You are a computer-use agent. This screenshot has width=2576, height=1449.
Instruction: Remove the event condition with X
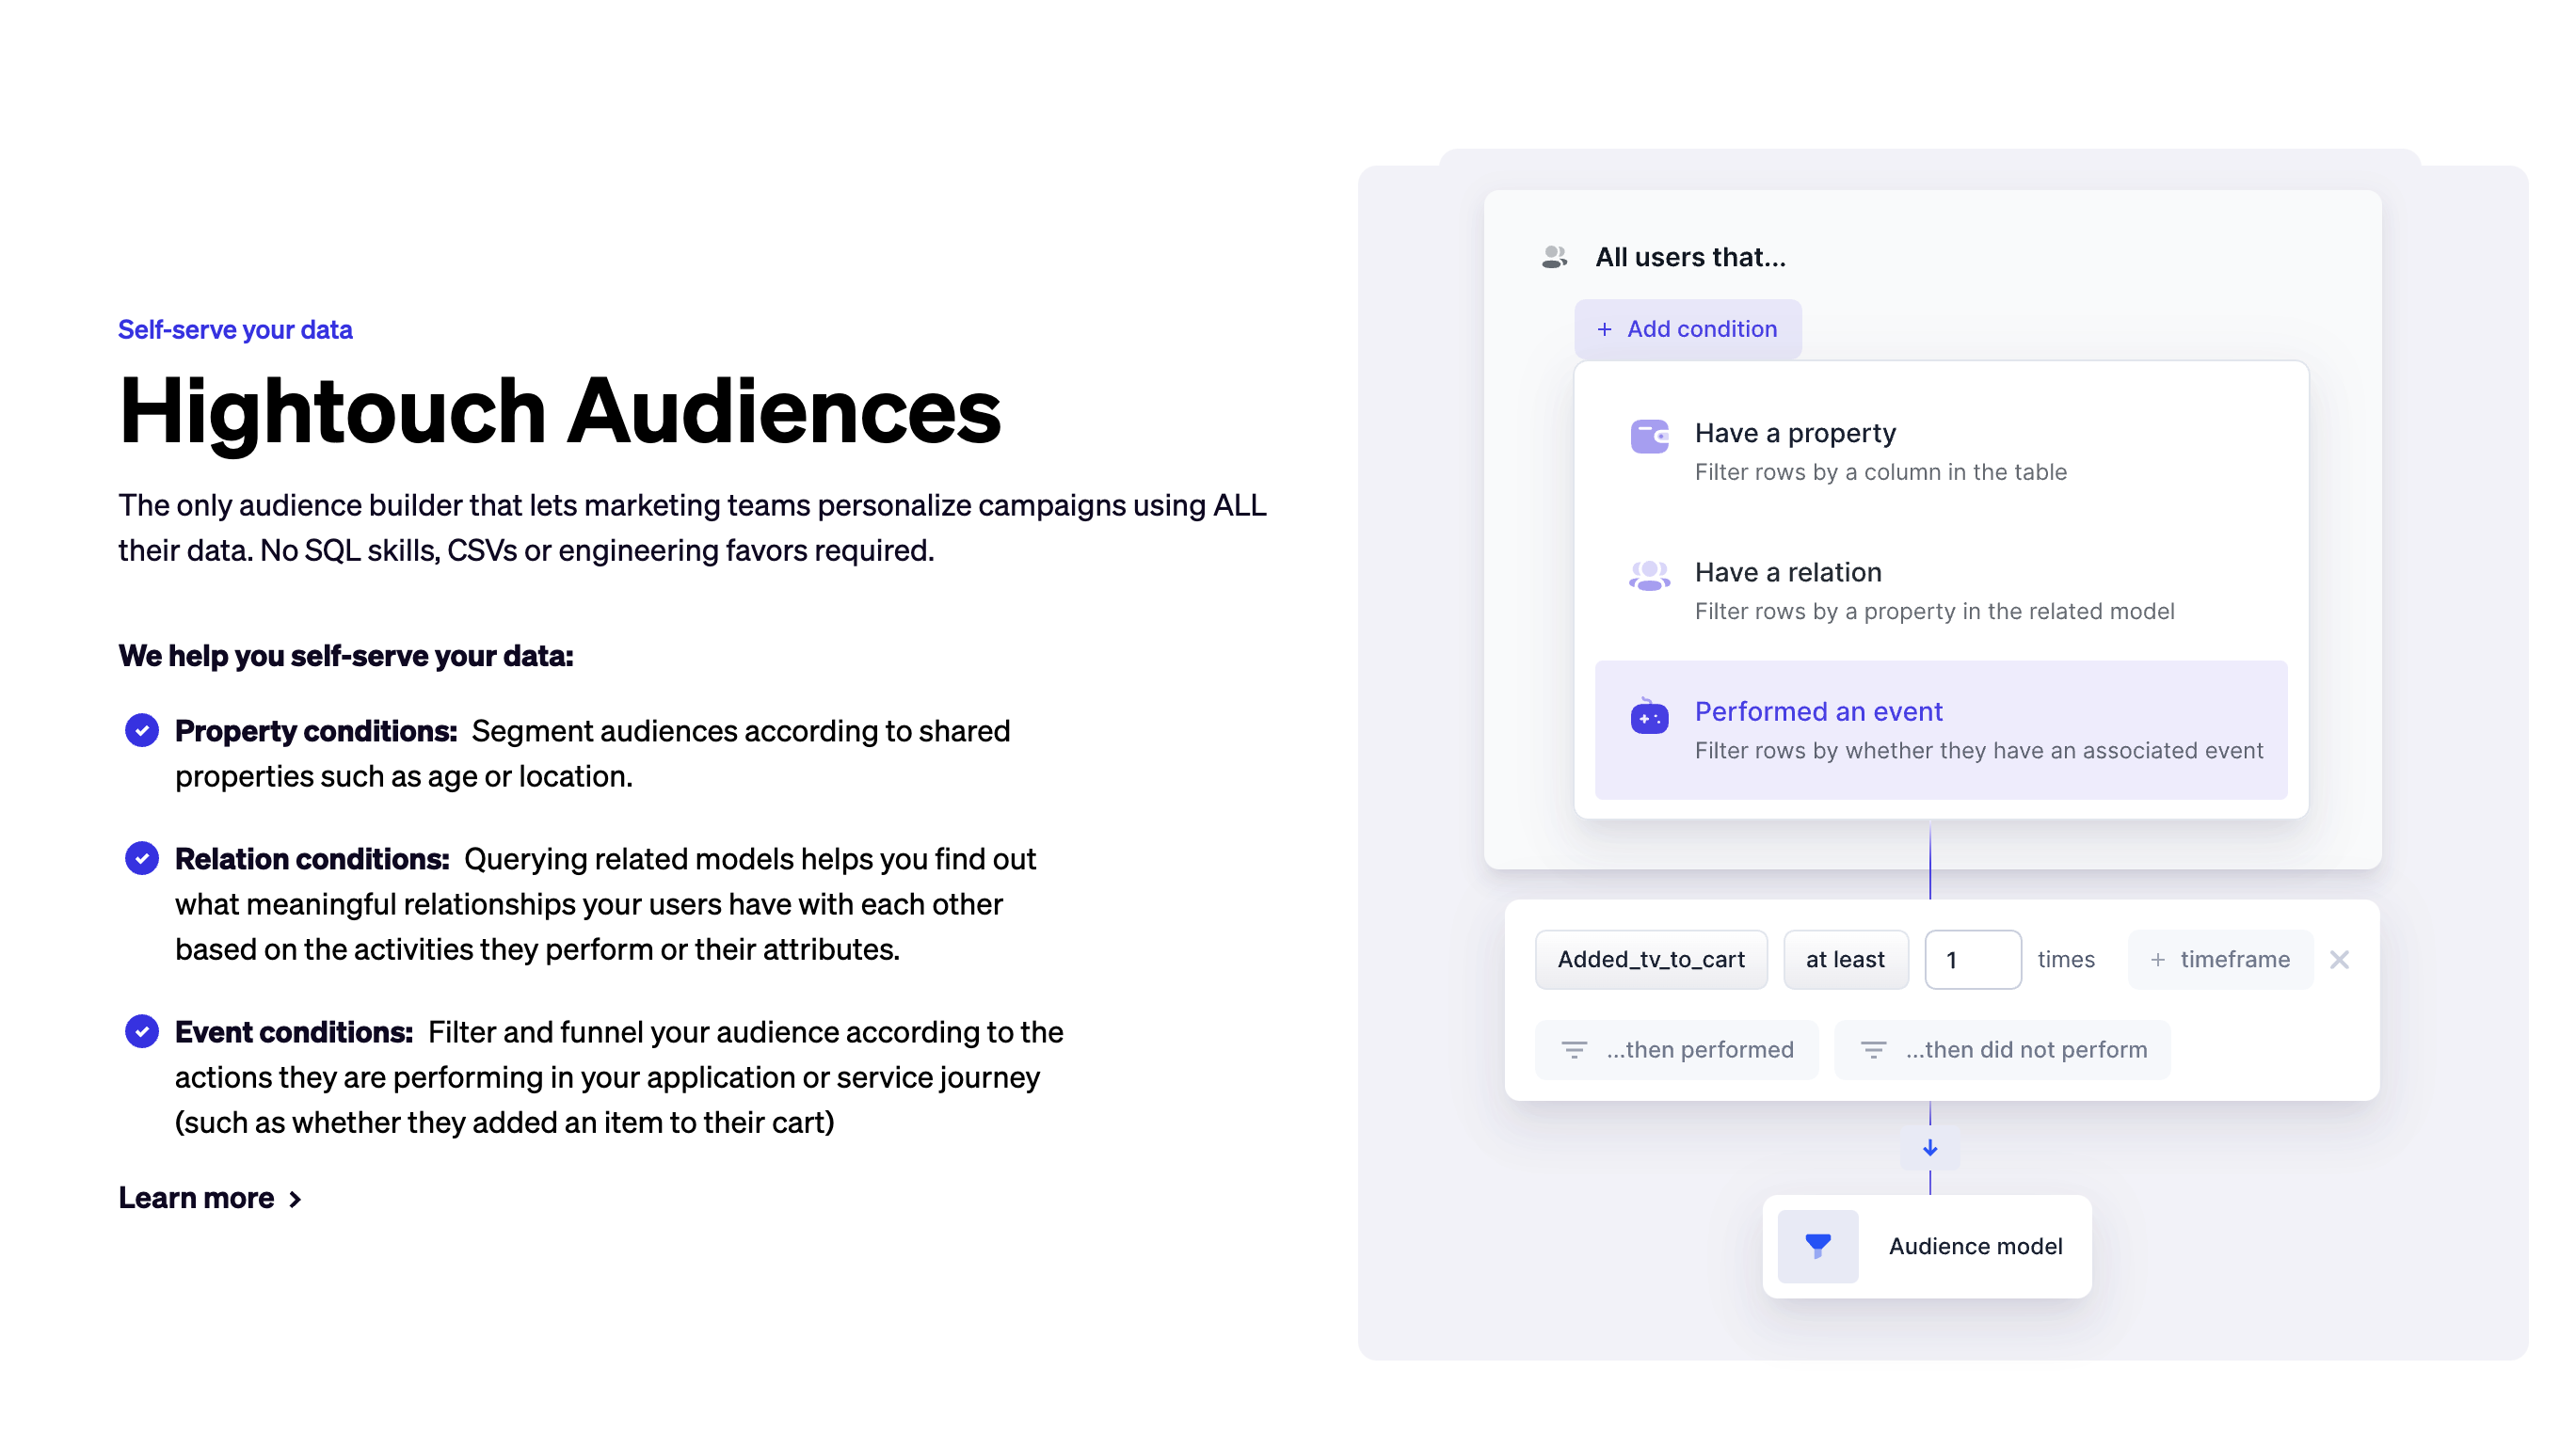click(x=2339, y=960)
